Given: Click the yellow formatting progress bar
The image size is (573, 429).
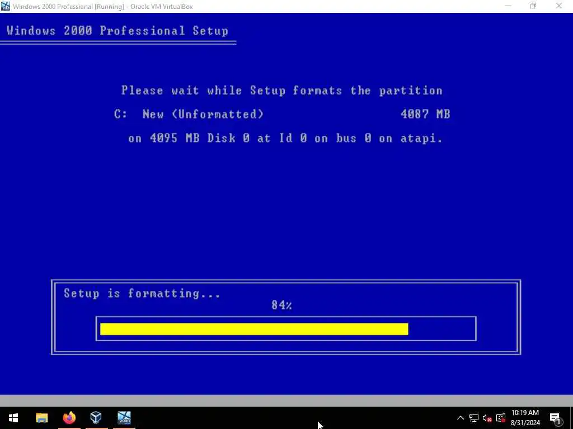Looking at the screenshot, I should tap(254, 329).
